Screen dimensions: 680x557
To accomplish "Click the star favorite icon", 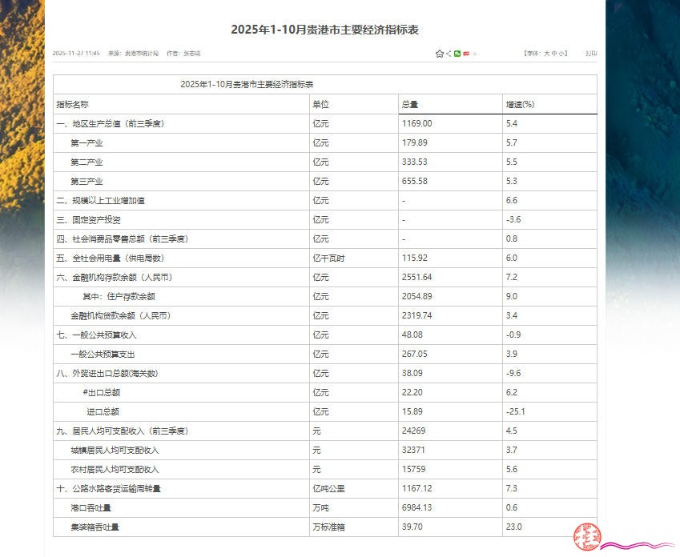I will (439, 54).
